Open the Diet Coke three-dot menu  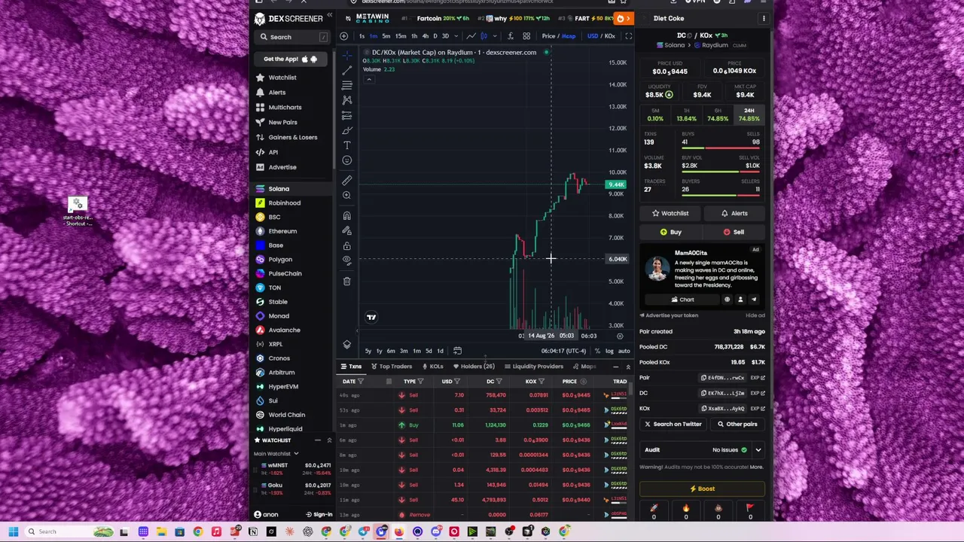click(764, 18)
